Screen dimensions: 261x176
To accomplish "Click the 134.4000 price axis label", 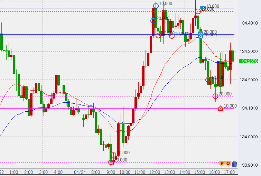I will pyautogui.click(x=249, y=23).
